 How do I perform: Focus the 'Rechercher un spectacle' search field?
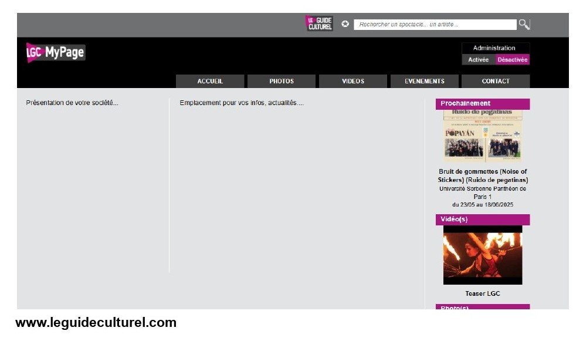click(x=435, y=25)
